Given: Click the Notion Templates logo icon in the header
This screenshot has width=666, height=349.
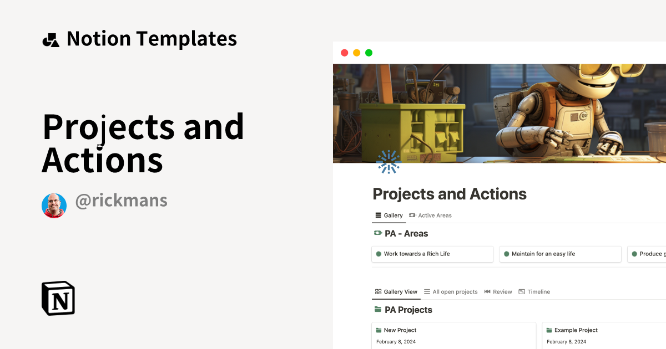Looking at the screenshot, I should click(x=51, y=38).
